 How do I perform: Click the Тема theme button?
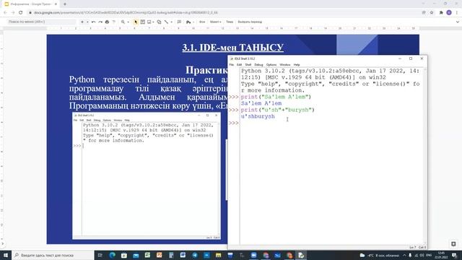pos(230,22)
